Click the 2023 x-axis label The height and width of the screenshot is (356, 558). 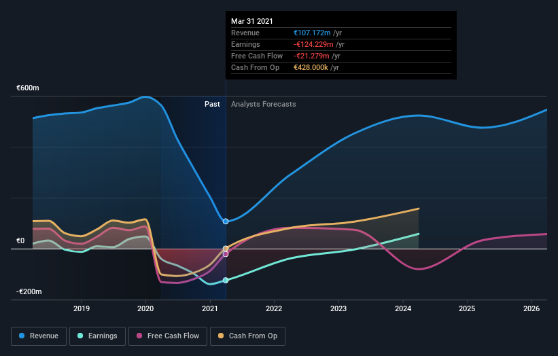pos(338,308)
